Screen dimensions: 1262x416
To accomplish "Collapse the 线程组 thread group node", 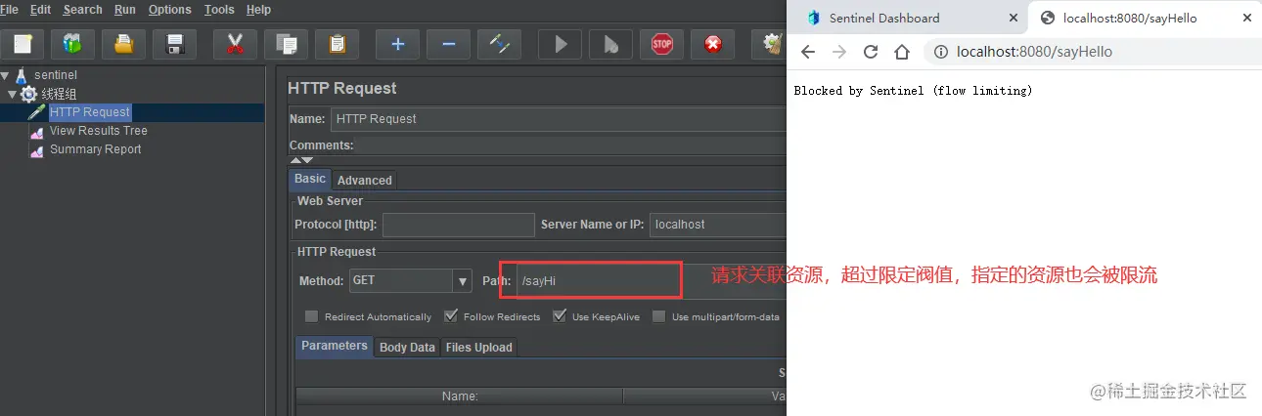I will [12, 94].
